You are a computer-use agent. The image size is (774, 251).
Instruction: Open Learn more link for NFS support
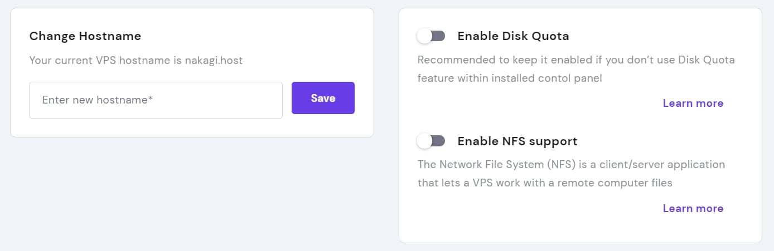coord(693,209)
